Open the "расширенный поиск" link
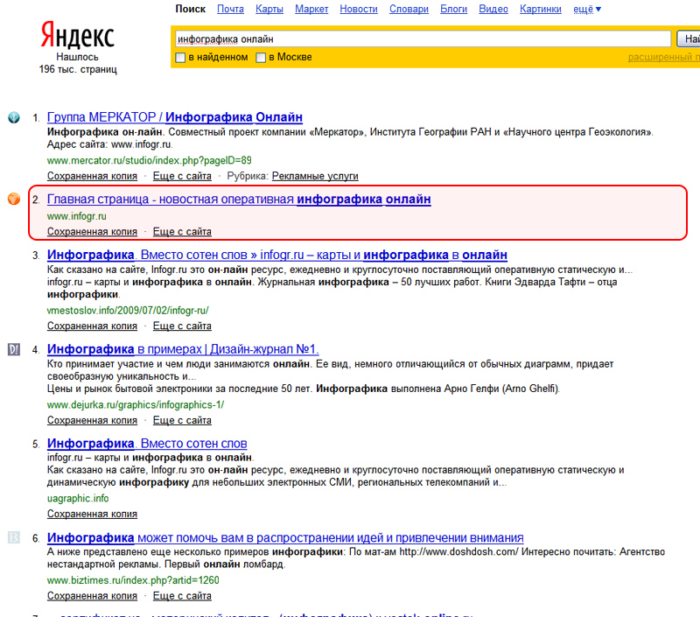The width and height of the screenshot is (700, 617). pos(663,58)
